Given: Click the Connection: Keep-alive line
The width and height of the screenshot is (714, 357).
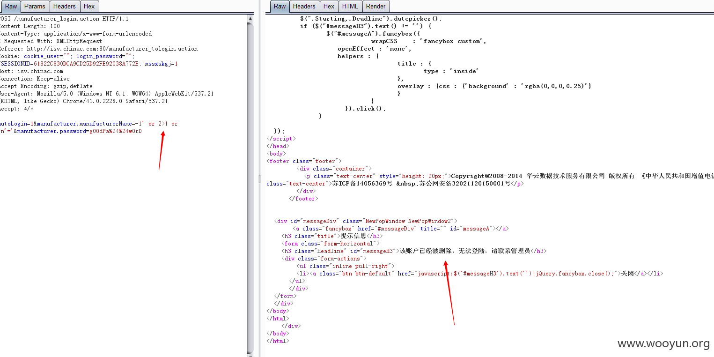Looking at the screenshot, I should pos(35,79).
